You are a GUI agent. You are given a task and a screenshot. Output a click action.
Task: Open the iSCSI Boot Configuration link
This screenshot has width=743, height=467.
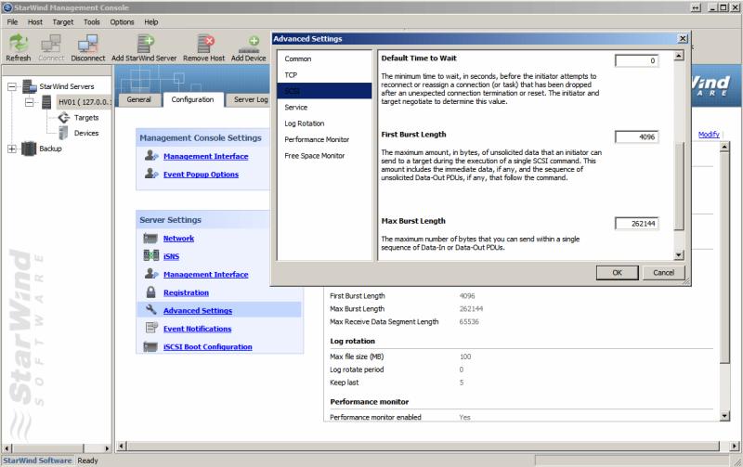click(x=207, y=346)
